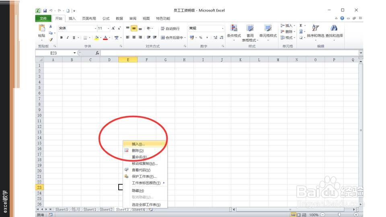Open the 文件 file tab

click(x=43, y=18)
